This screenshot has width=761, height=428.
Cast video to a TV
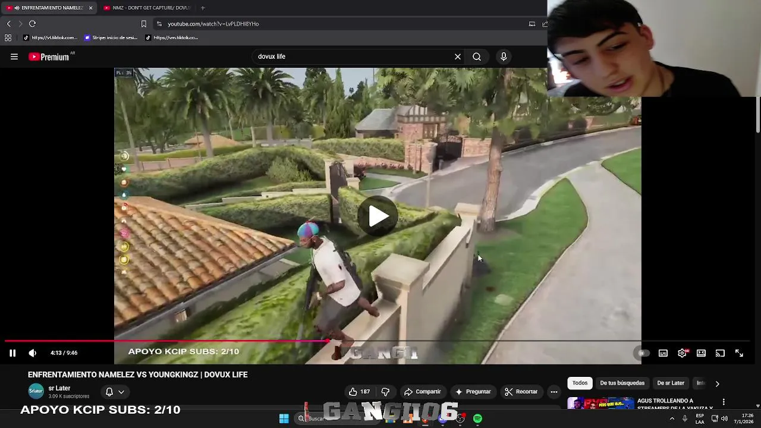pyautogui.click(x=720, y=353)
